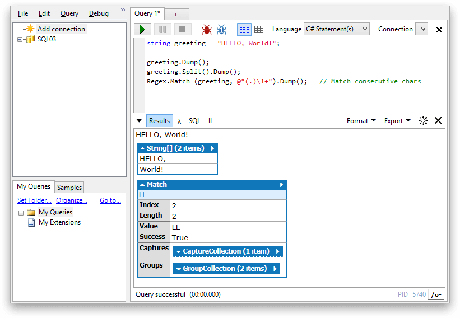Image resolution: width=460 pixels, height=318 pixels.
Task: Collapse results panel with black triangle
Action: (139, 120)
